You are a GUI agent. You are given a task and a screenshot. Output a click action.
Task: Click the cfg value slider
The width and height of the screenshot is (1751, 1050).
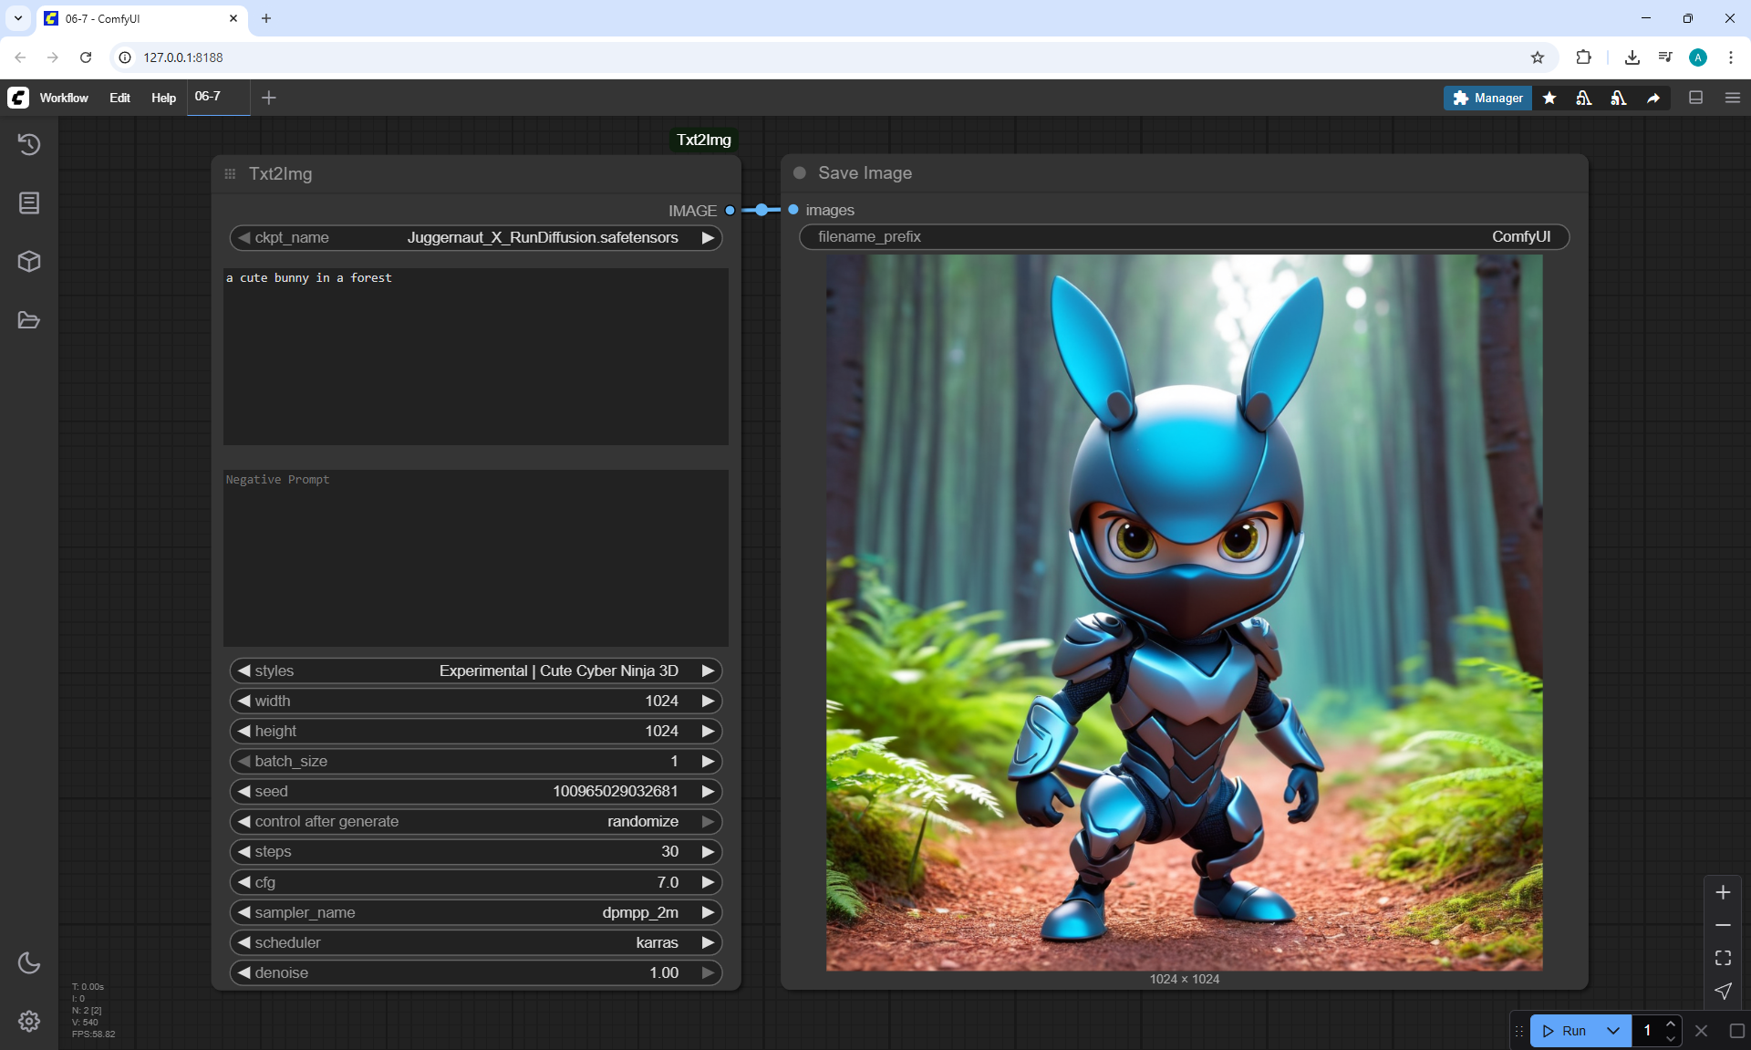click(475, 882)
